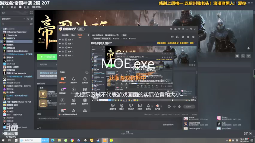
Task: Open the 主播任务 tool
Action: pos(85,80)
